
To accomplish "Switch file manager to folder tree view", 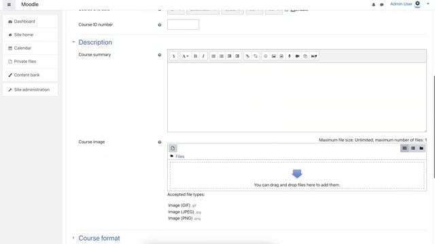I will [421, 148].
